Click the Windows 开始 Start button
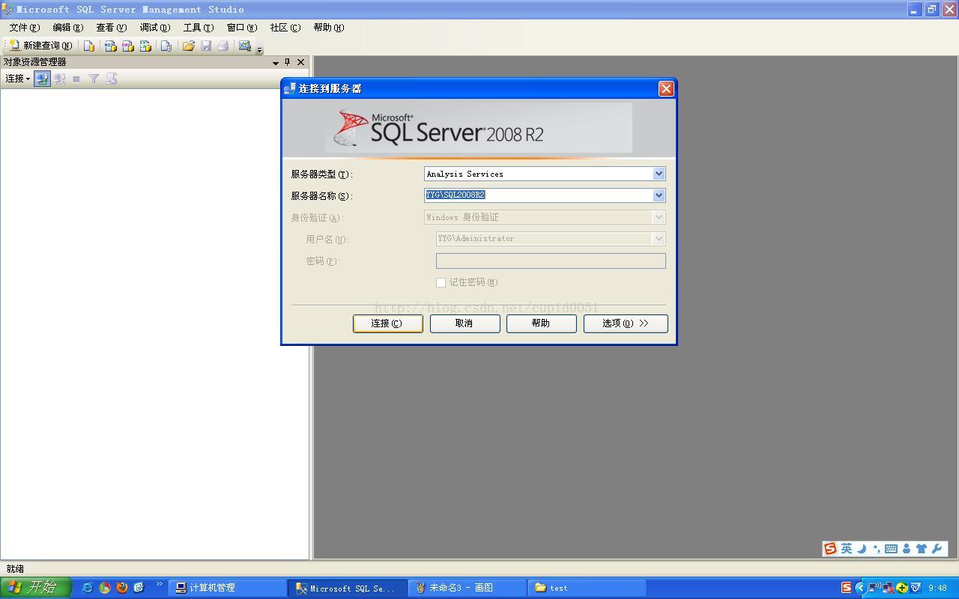 click(35, 588)
